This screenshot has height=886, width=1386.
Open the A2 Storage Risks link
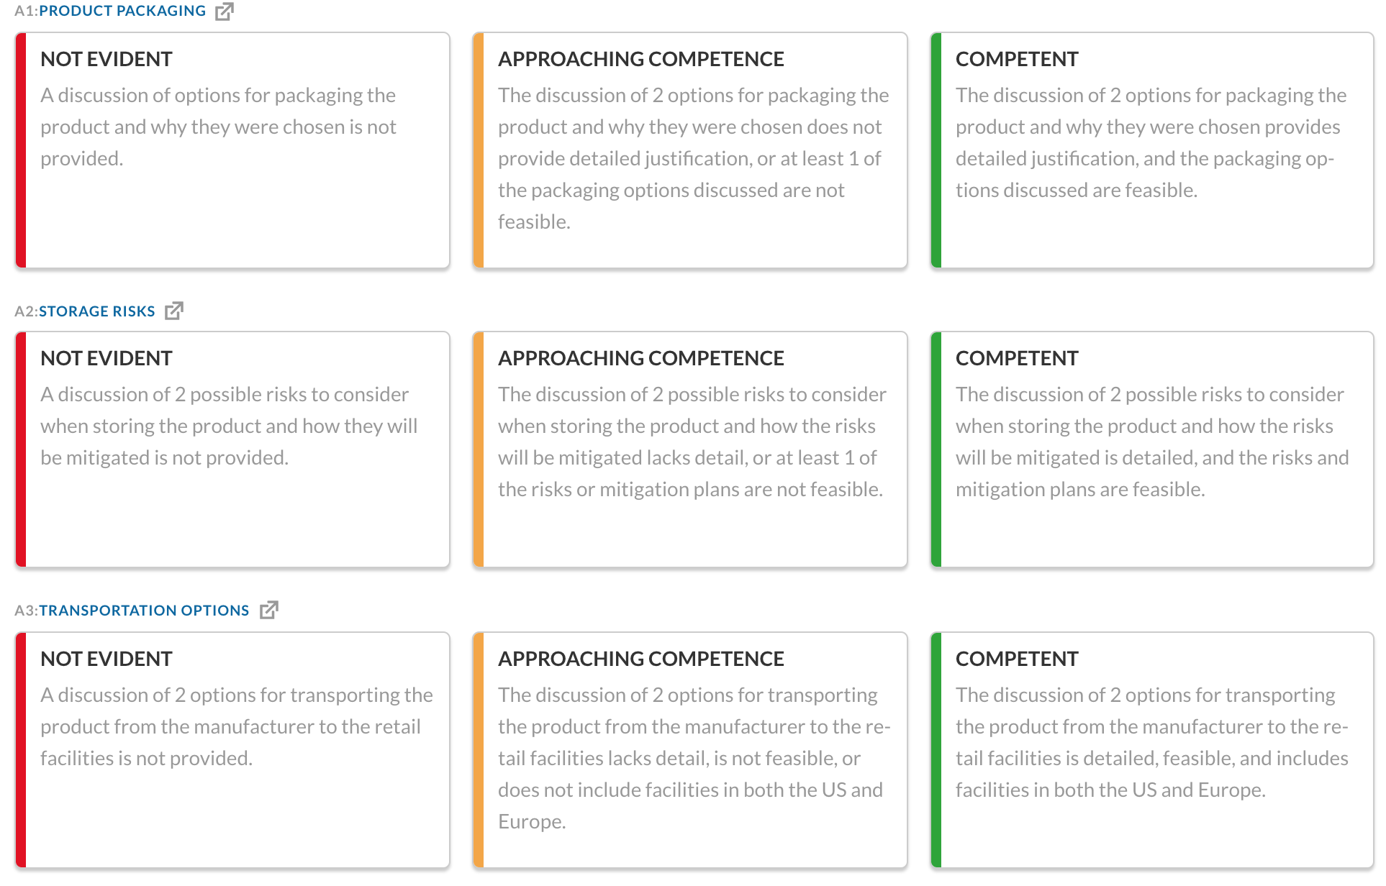coord(97,311)
